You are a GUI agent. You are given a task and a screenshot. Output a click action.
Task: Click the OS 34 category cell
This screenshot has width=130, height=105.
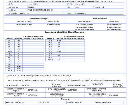[x=50, y=58]
